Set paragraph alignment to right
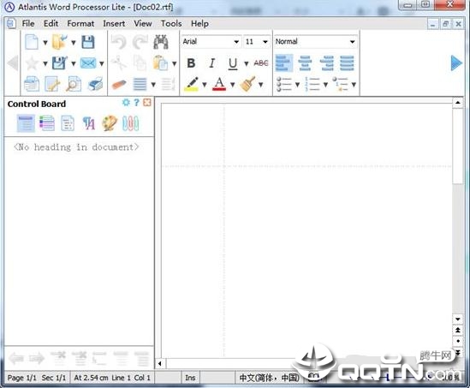This screenshot has height=388, width=470. (x=326, y=63)
